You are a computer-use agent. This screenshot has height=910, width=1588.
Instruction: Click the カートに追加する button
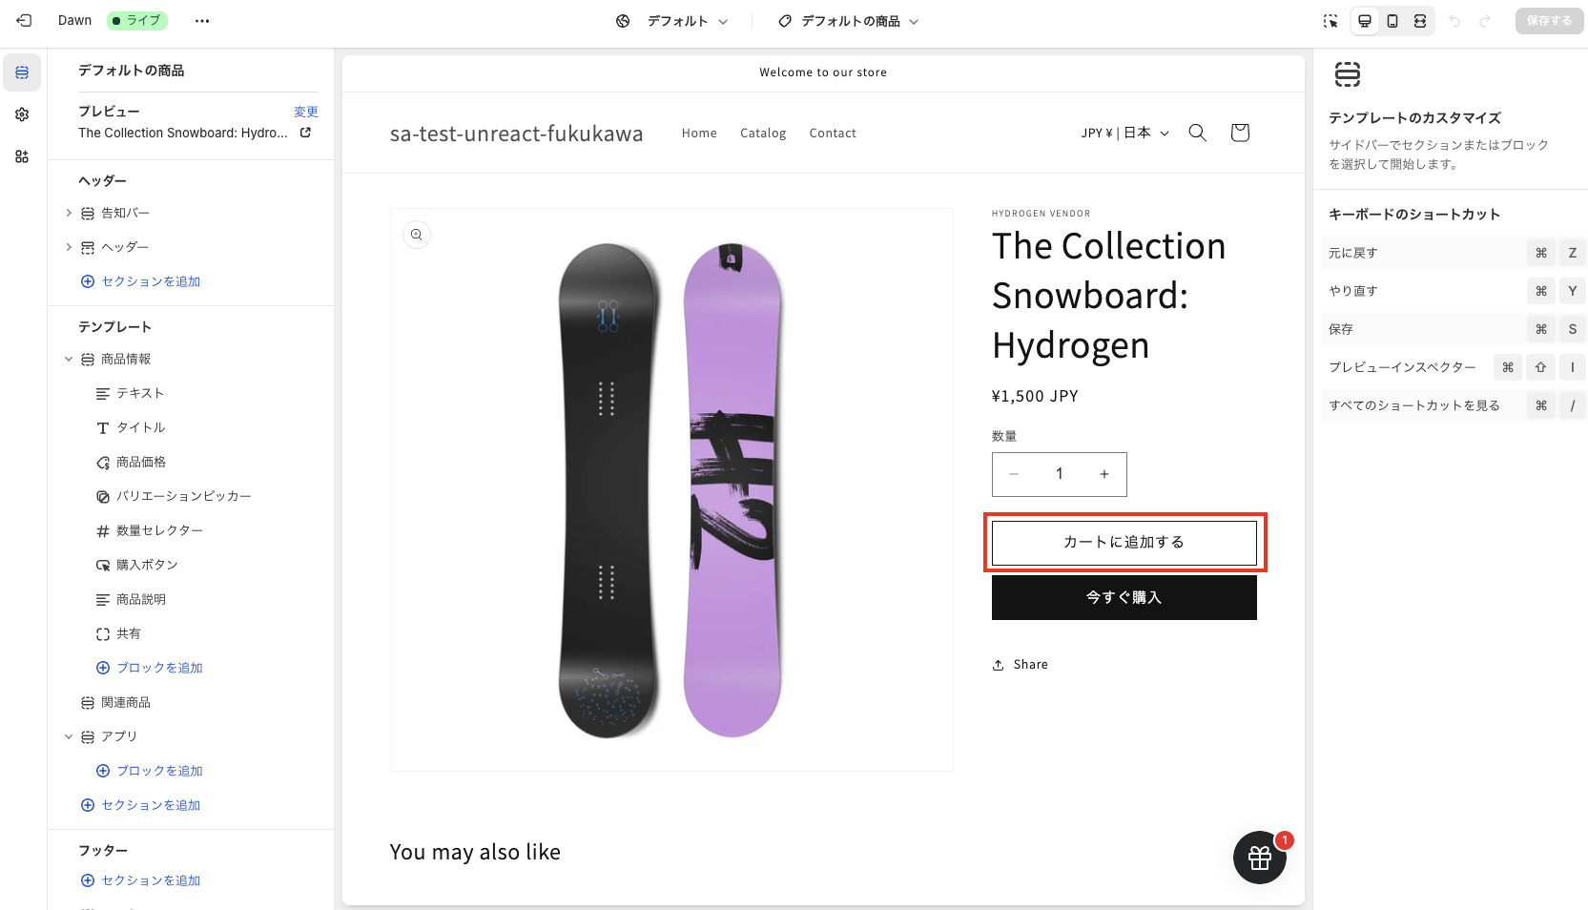[x=1124, y=542]
